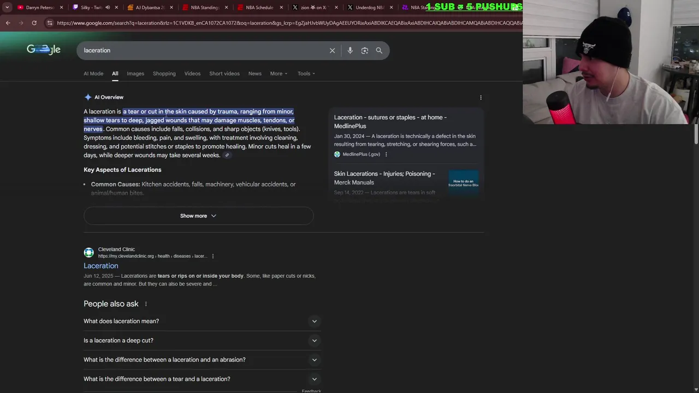Click the source link chip after 'several weeks'
The height and width of the screenshot is (393, 699).
coord(227,156)
